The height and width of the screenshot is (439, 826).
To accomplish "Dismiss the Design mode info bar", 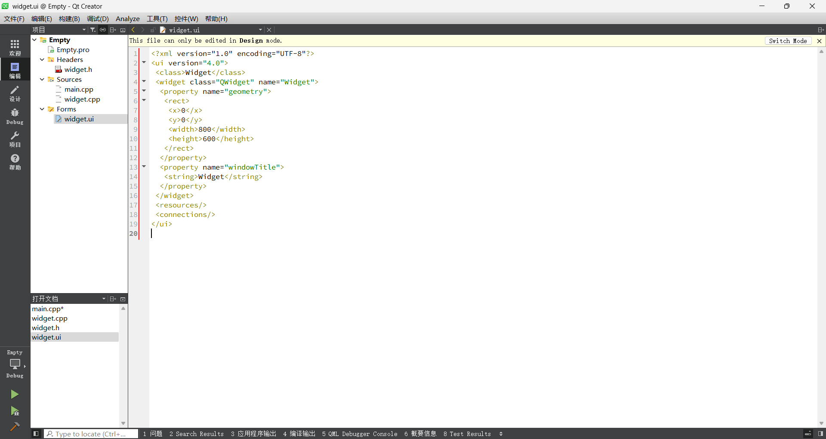I will pos(819,41).
